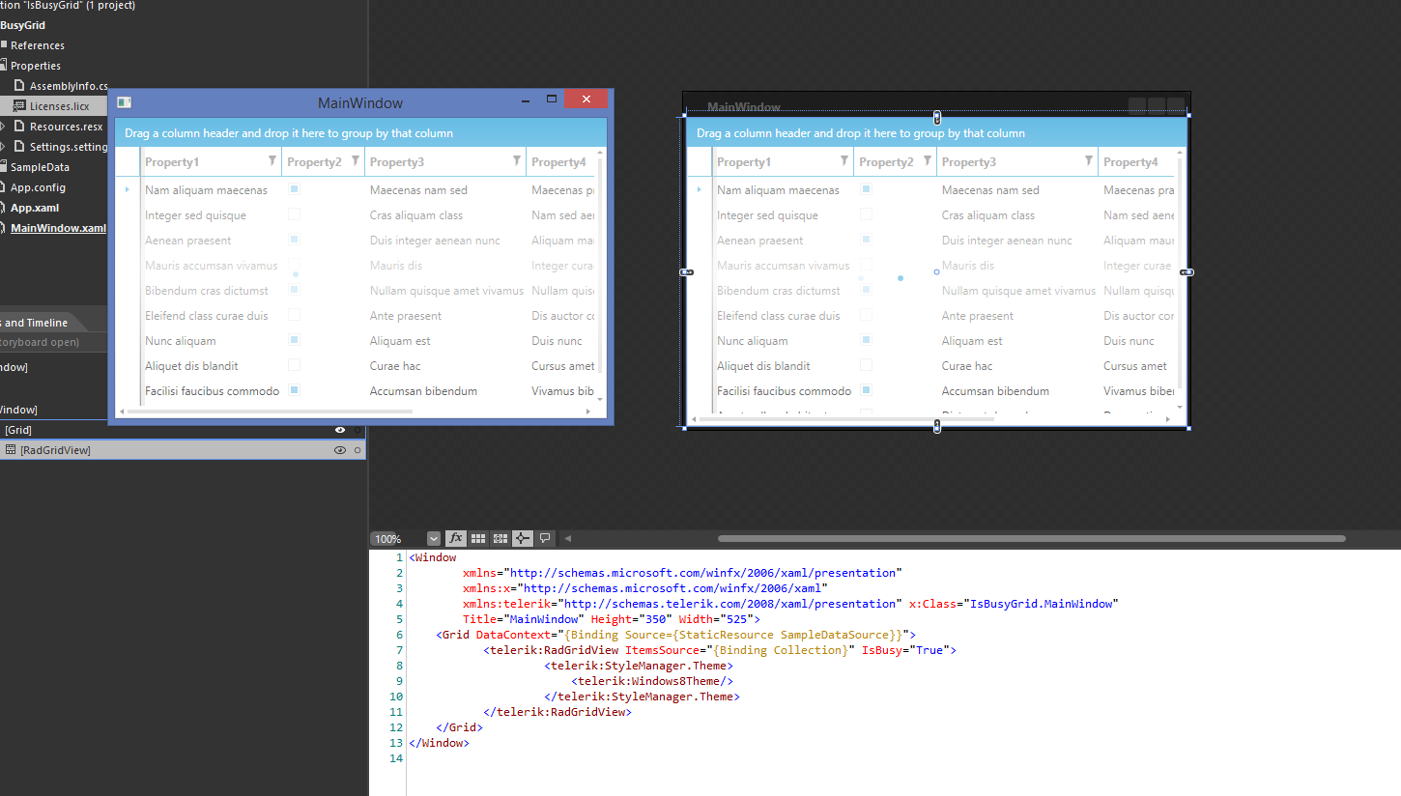This screenshot has height=796, width=1401.
Task: Click Title="MainWindow" in XAML code
Action: [x=523, y=619]
